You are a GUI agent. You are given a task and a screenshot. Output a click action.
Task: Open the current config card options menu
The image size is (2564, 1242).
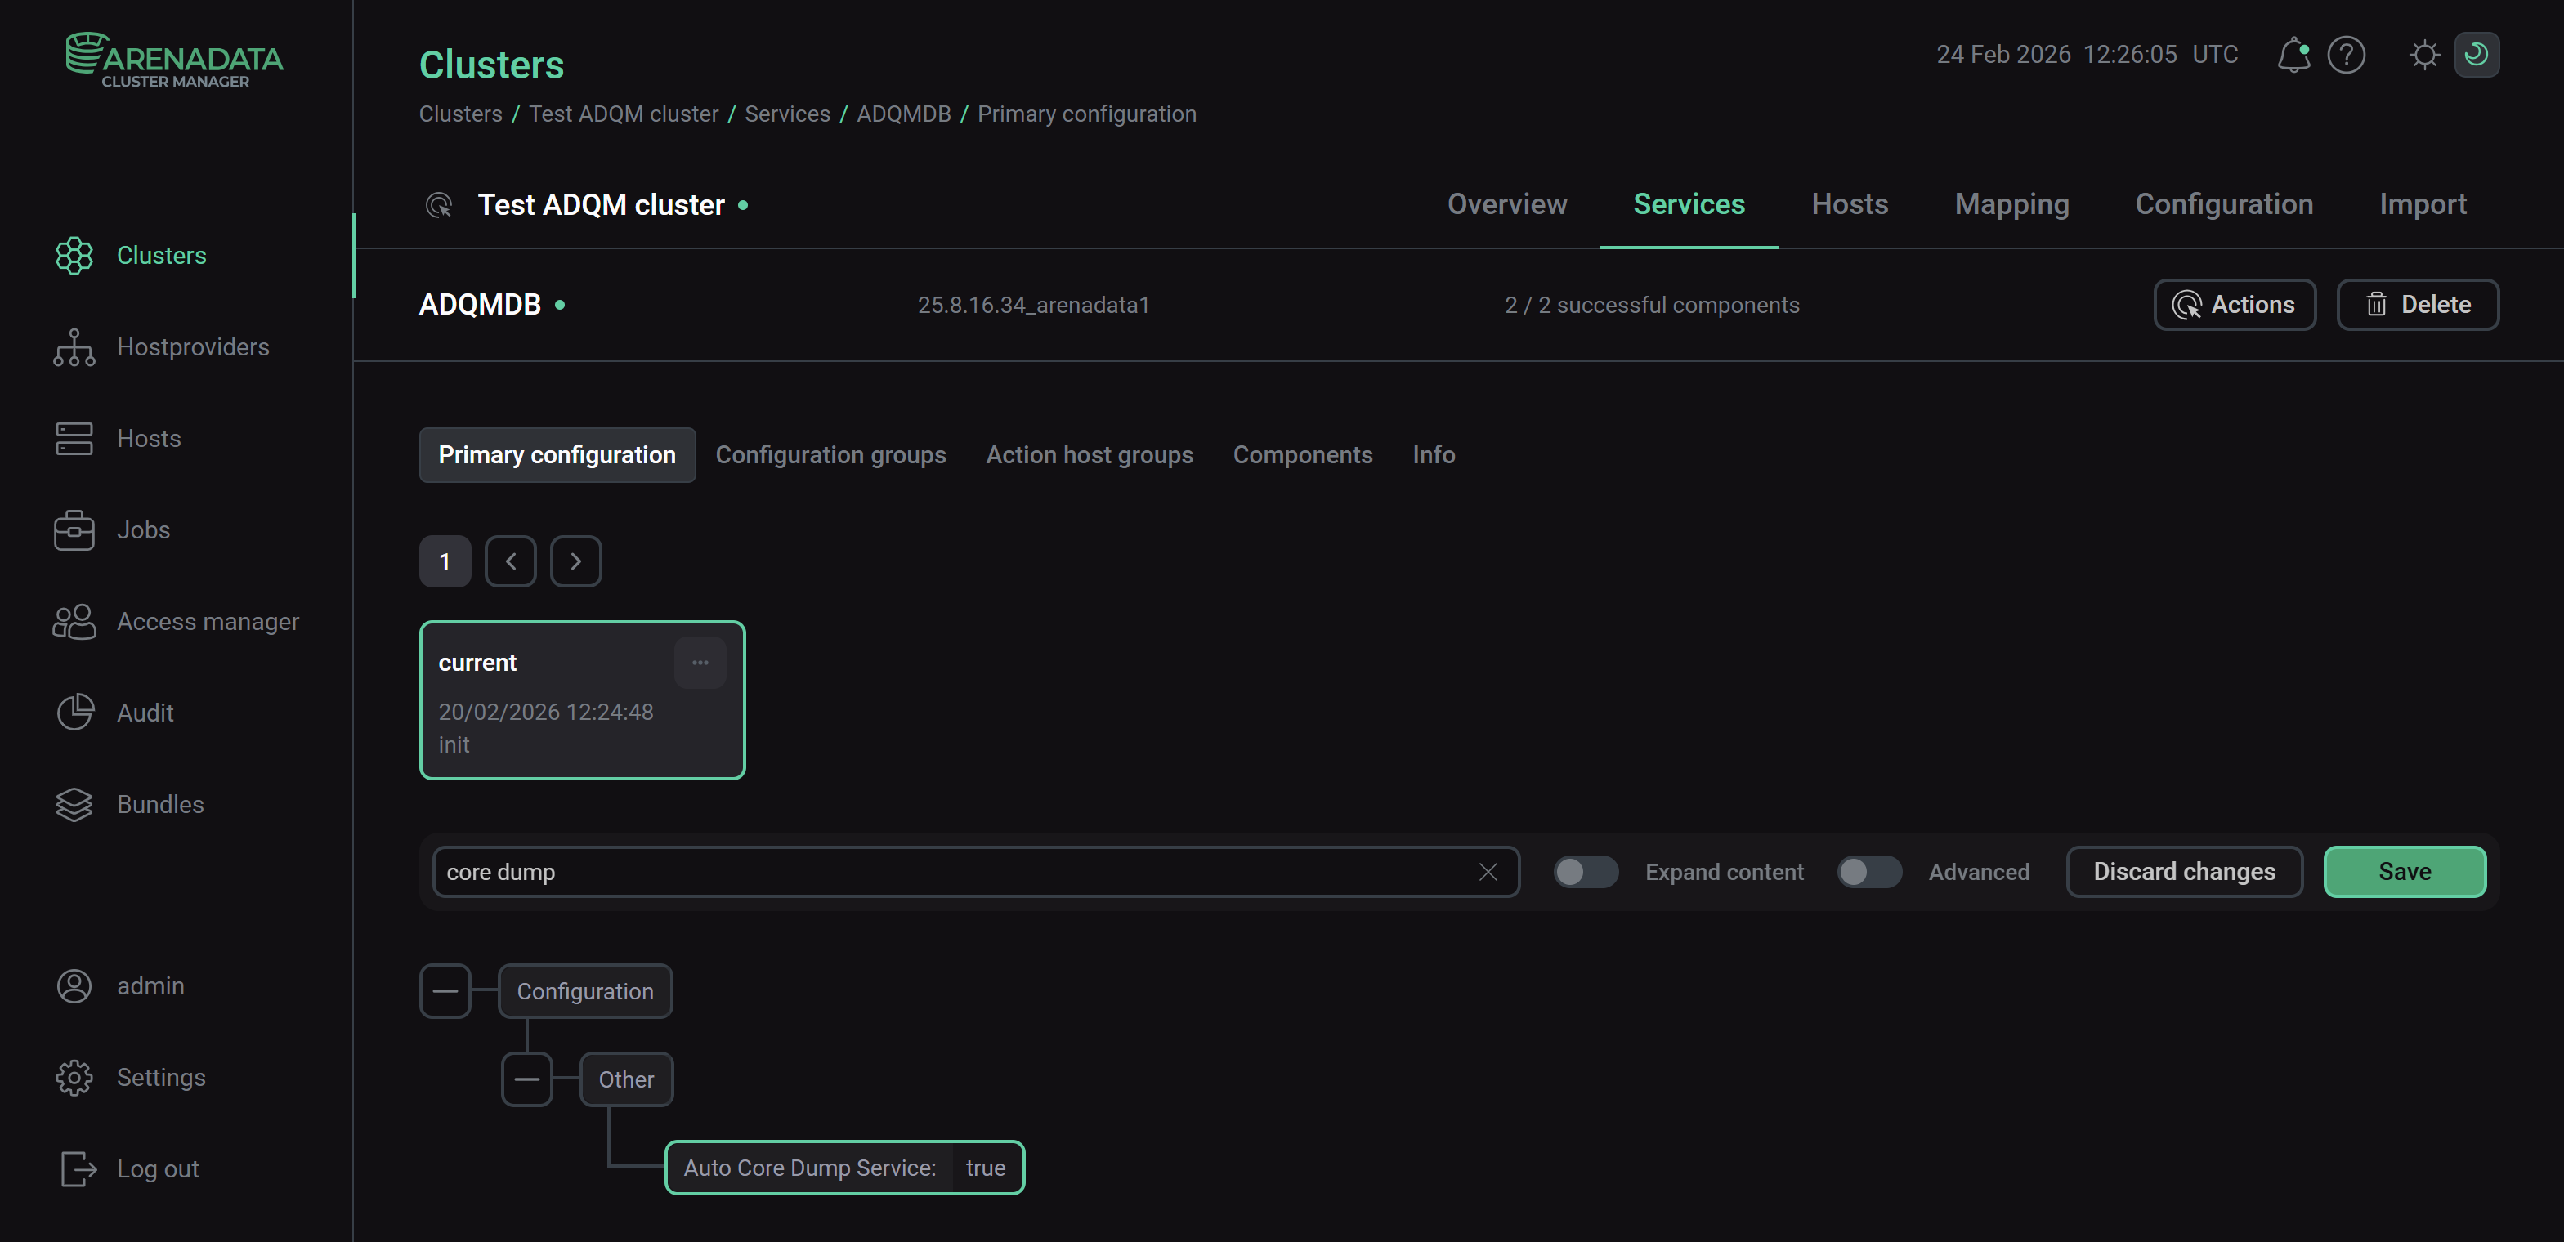700,663
